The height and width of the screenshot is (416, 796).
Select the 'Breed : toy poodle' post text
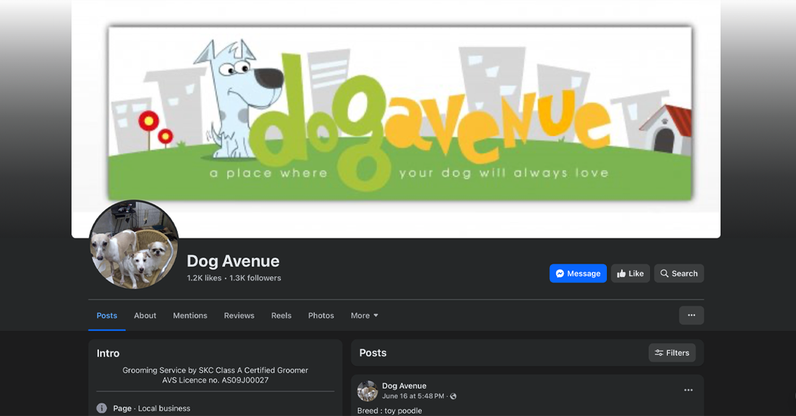[x=389, y=411]
